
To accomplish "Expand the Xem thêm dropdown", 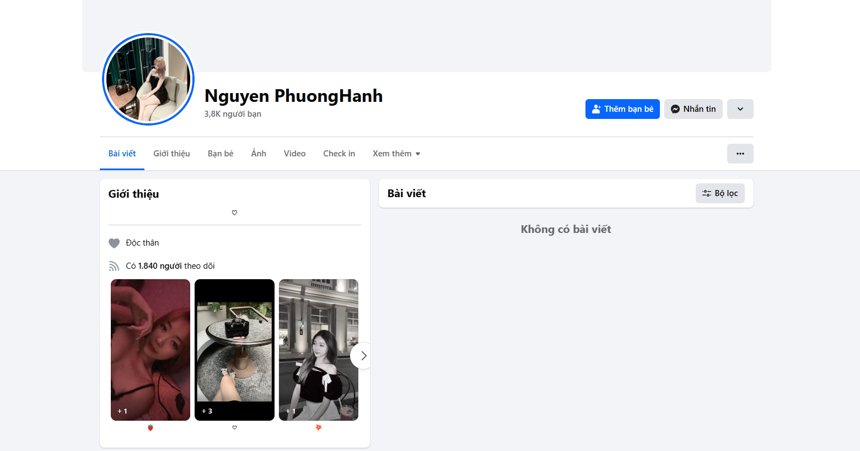I will 396,154.
